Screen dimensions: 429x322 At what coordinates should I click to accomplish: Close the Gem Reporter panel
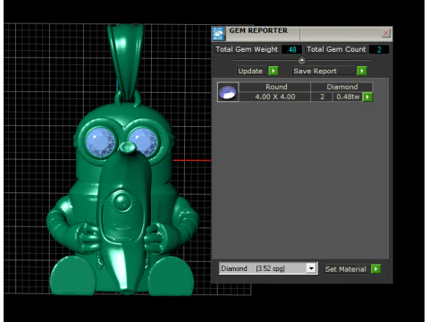[x=386, y=33]
